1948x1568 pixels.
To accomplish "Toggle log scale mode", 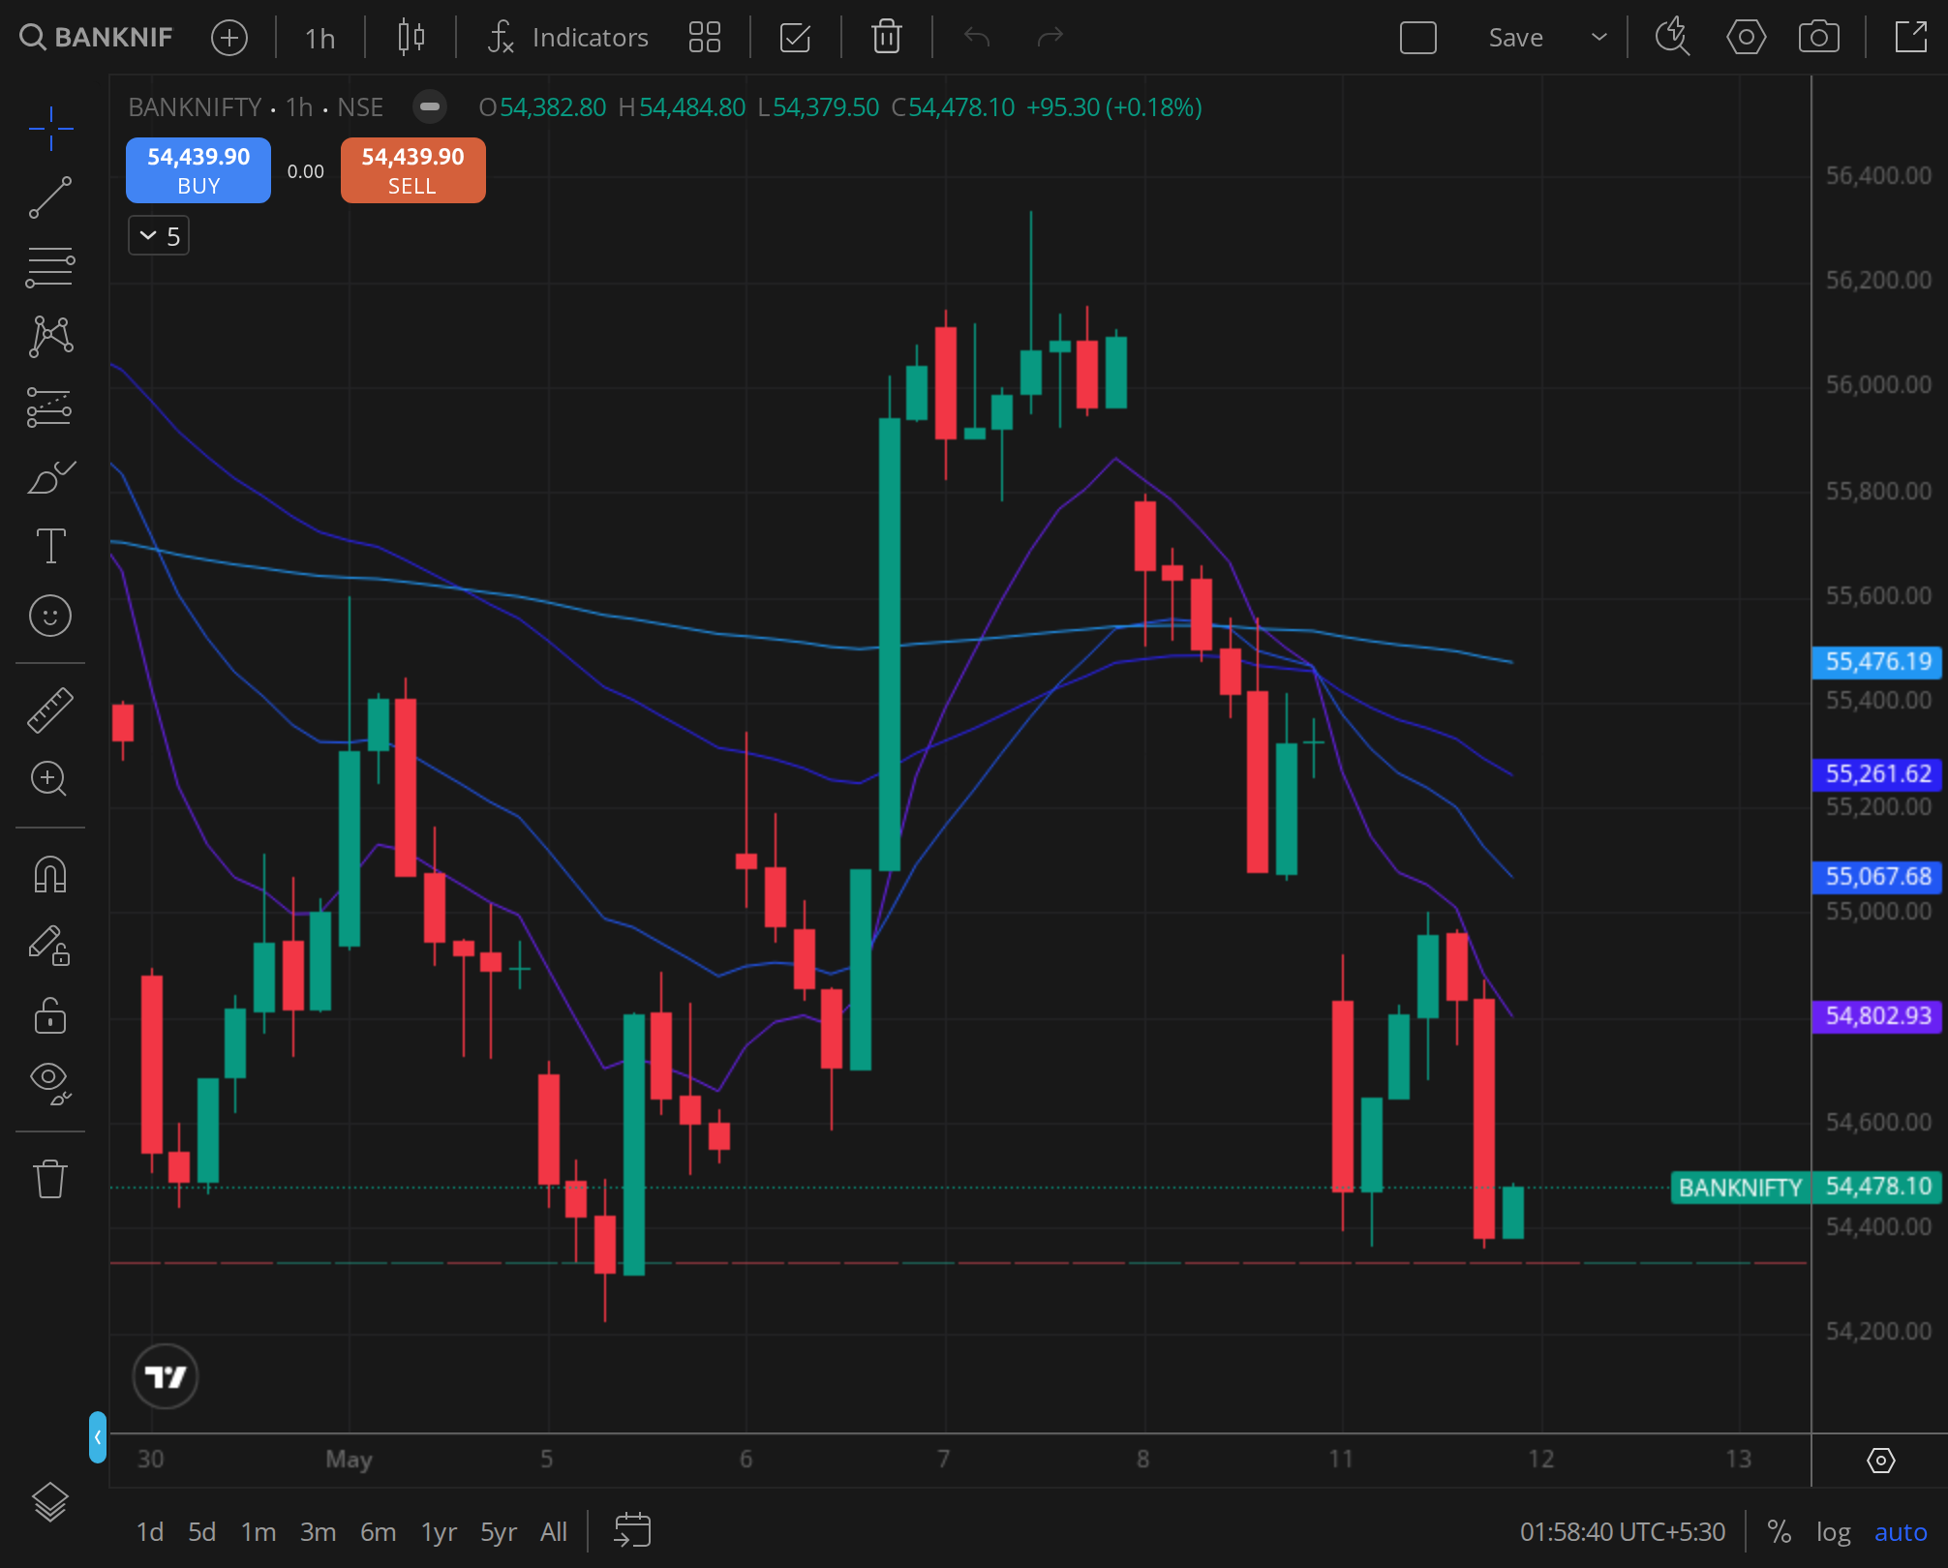I will pyautogui.click(x=1833, y=1532).
